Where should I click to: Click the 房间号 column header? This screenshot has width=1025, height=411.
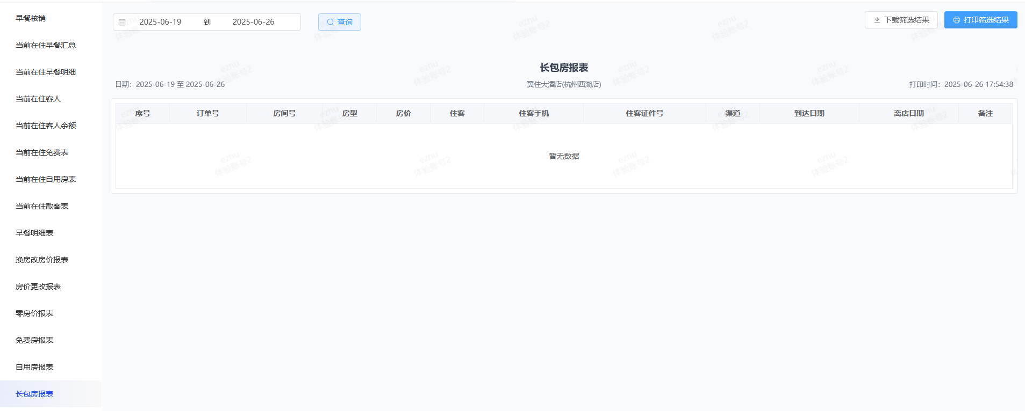[284, 113]
